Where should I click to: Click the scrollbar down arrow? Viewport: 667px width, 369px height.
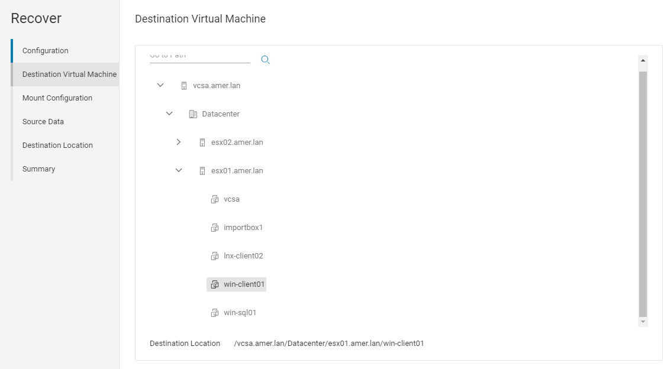[x=643, y=321]
